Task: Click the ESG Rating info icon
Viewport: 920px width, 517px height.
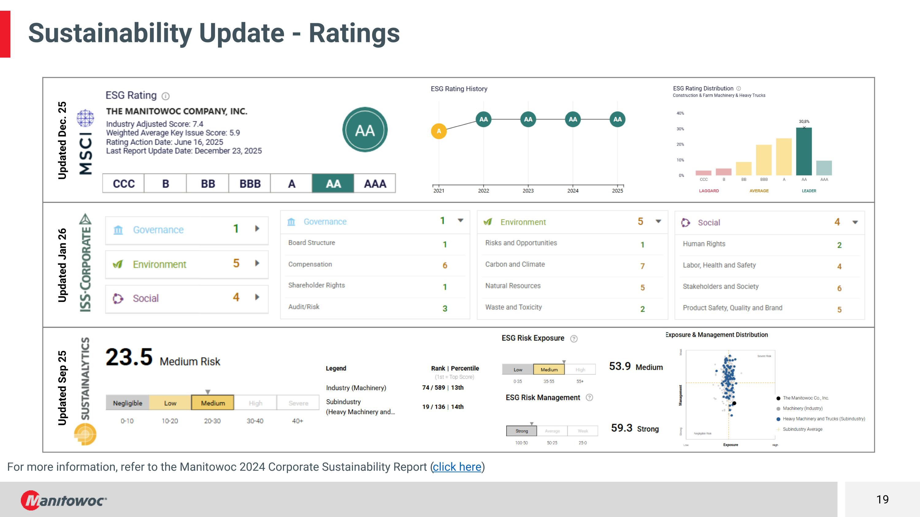Action: (x=165, y=96)
